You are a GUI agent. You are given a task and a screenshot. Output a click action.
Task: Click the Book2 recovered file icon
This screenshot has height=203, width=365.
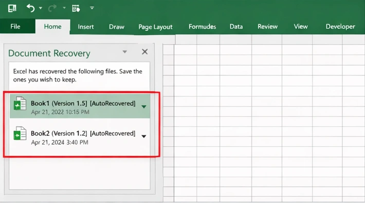tap(20, 133)
